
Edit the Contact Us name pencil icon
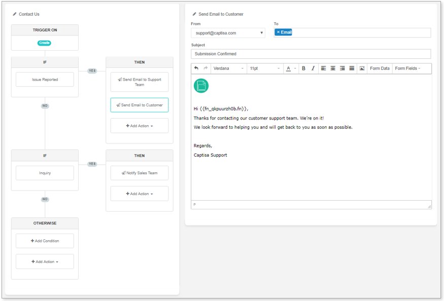pos(15,14)
